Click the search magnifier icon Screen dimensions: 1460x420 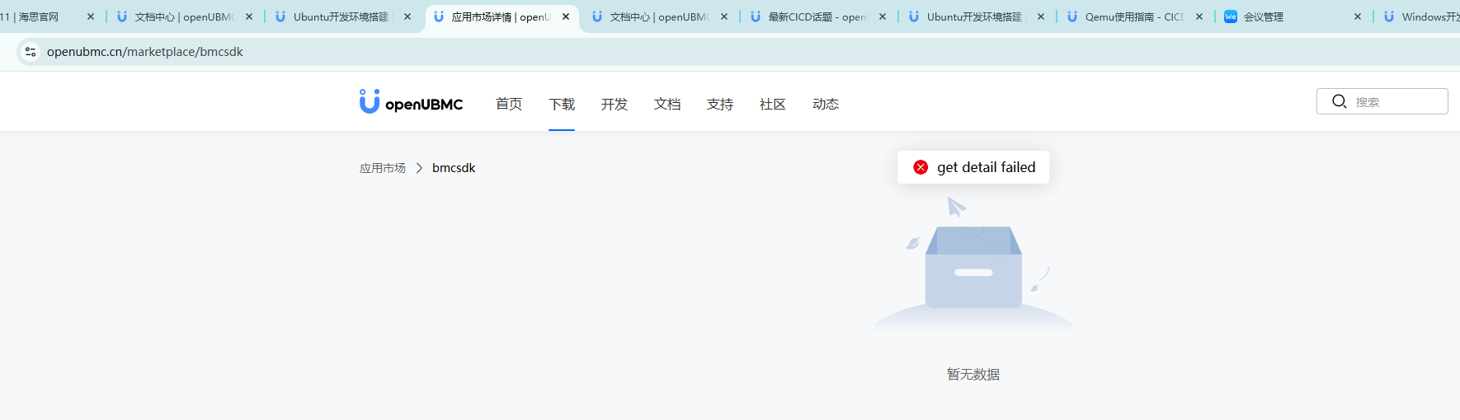pyautogui.click(x=1339, y=101)
